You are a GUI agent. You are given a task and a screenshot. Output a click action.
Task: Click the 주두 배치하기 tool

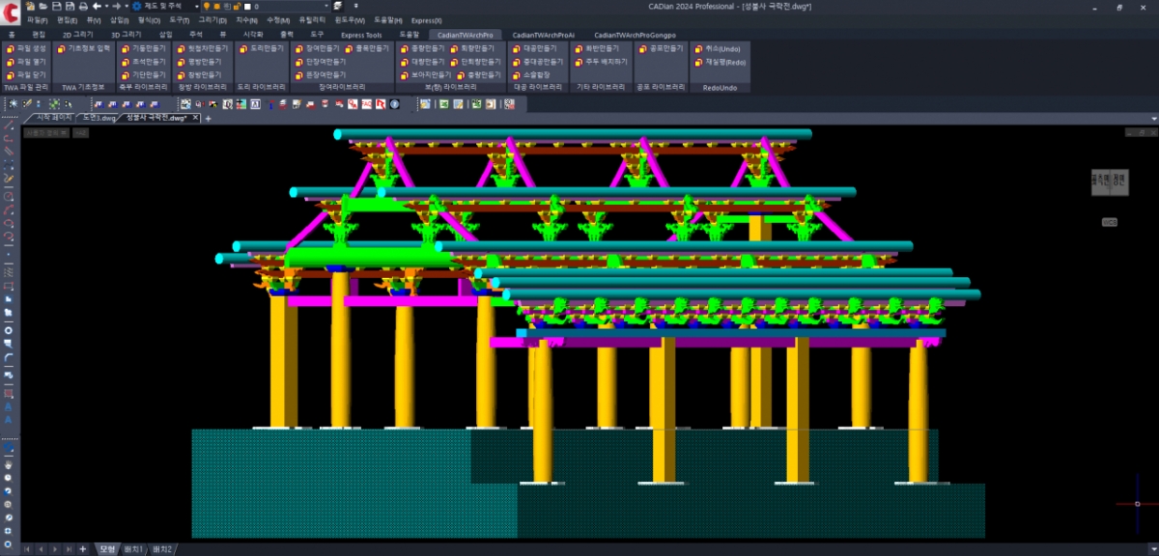point(600,61)
